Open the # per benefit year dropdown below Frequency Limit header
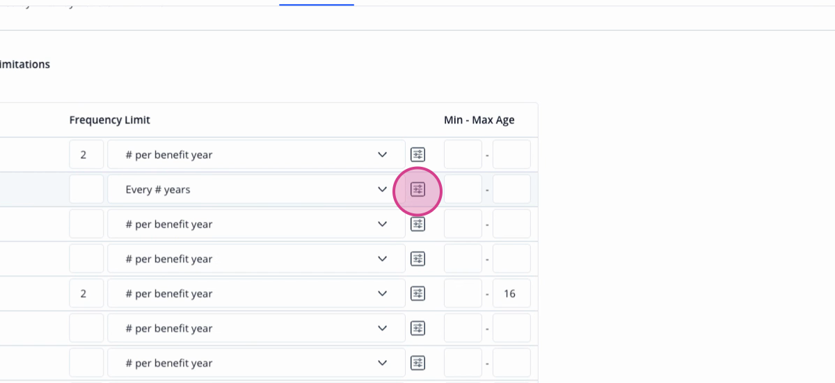This screenshot has height=383, width=835. pyautogui.click(x=256, y=154)
